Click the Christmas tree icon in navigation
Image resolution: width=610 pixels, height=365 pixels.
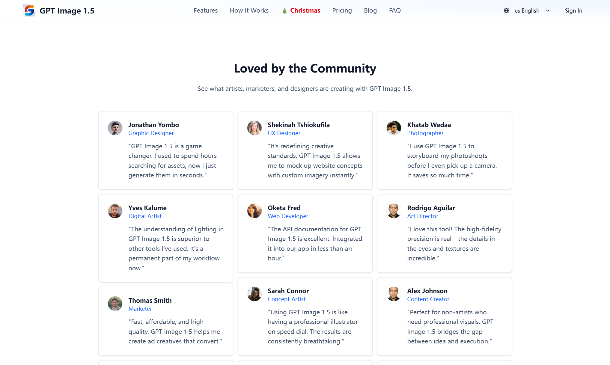coord(284,11)
